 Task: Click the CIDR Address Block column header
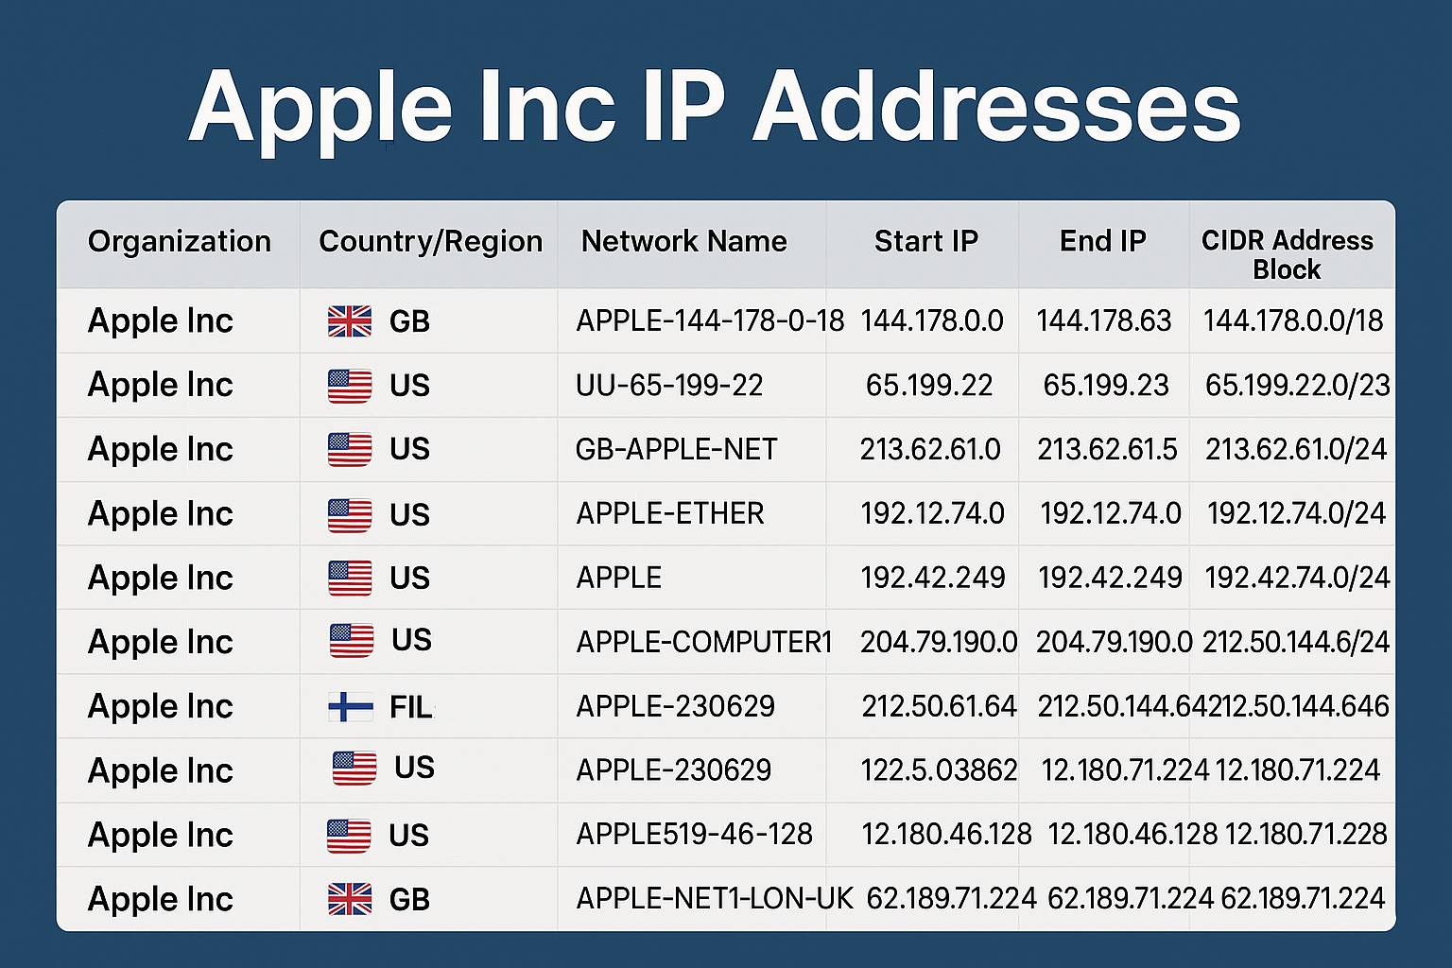(1287, 254)
